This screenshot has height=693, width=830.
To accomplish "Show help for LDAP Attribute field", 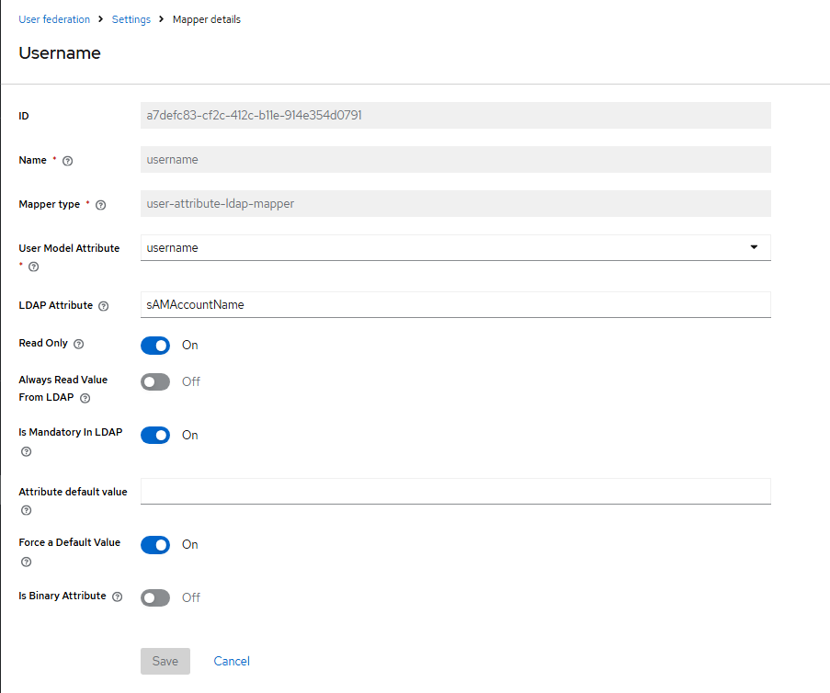I will coord(103,306).
